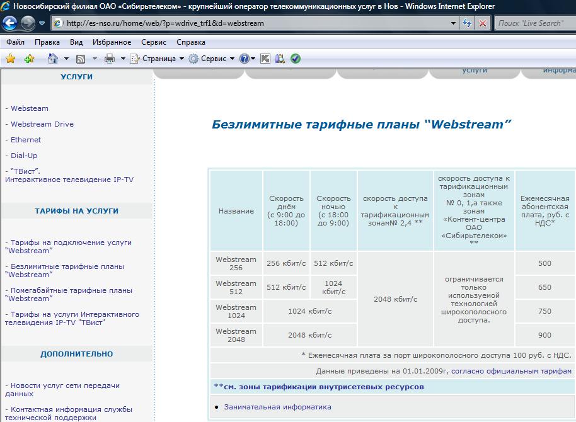
Task: Click the Название column header
Action: tap(236, 211)
